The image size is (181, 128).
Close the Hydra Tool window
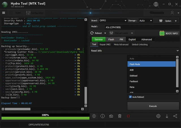pyautogui.click(x=176, y=4)
